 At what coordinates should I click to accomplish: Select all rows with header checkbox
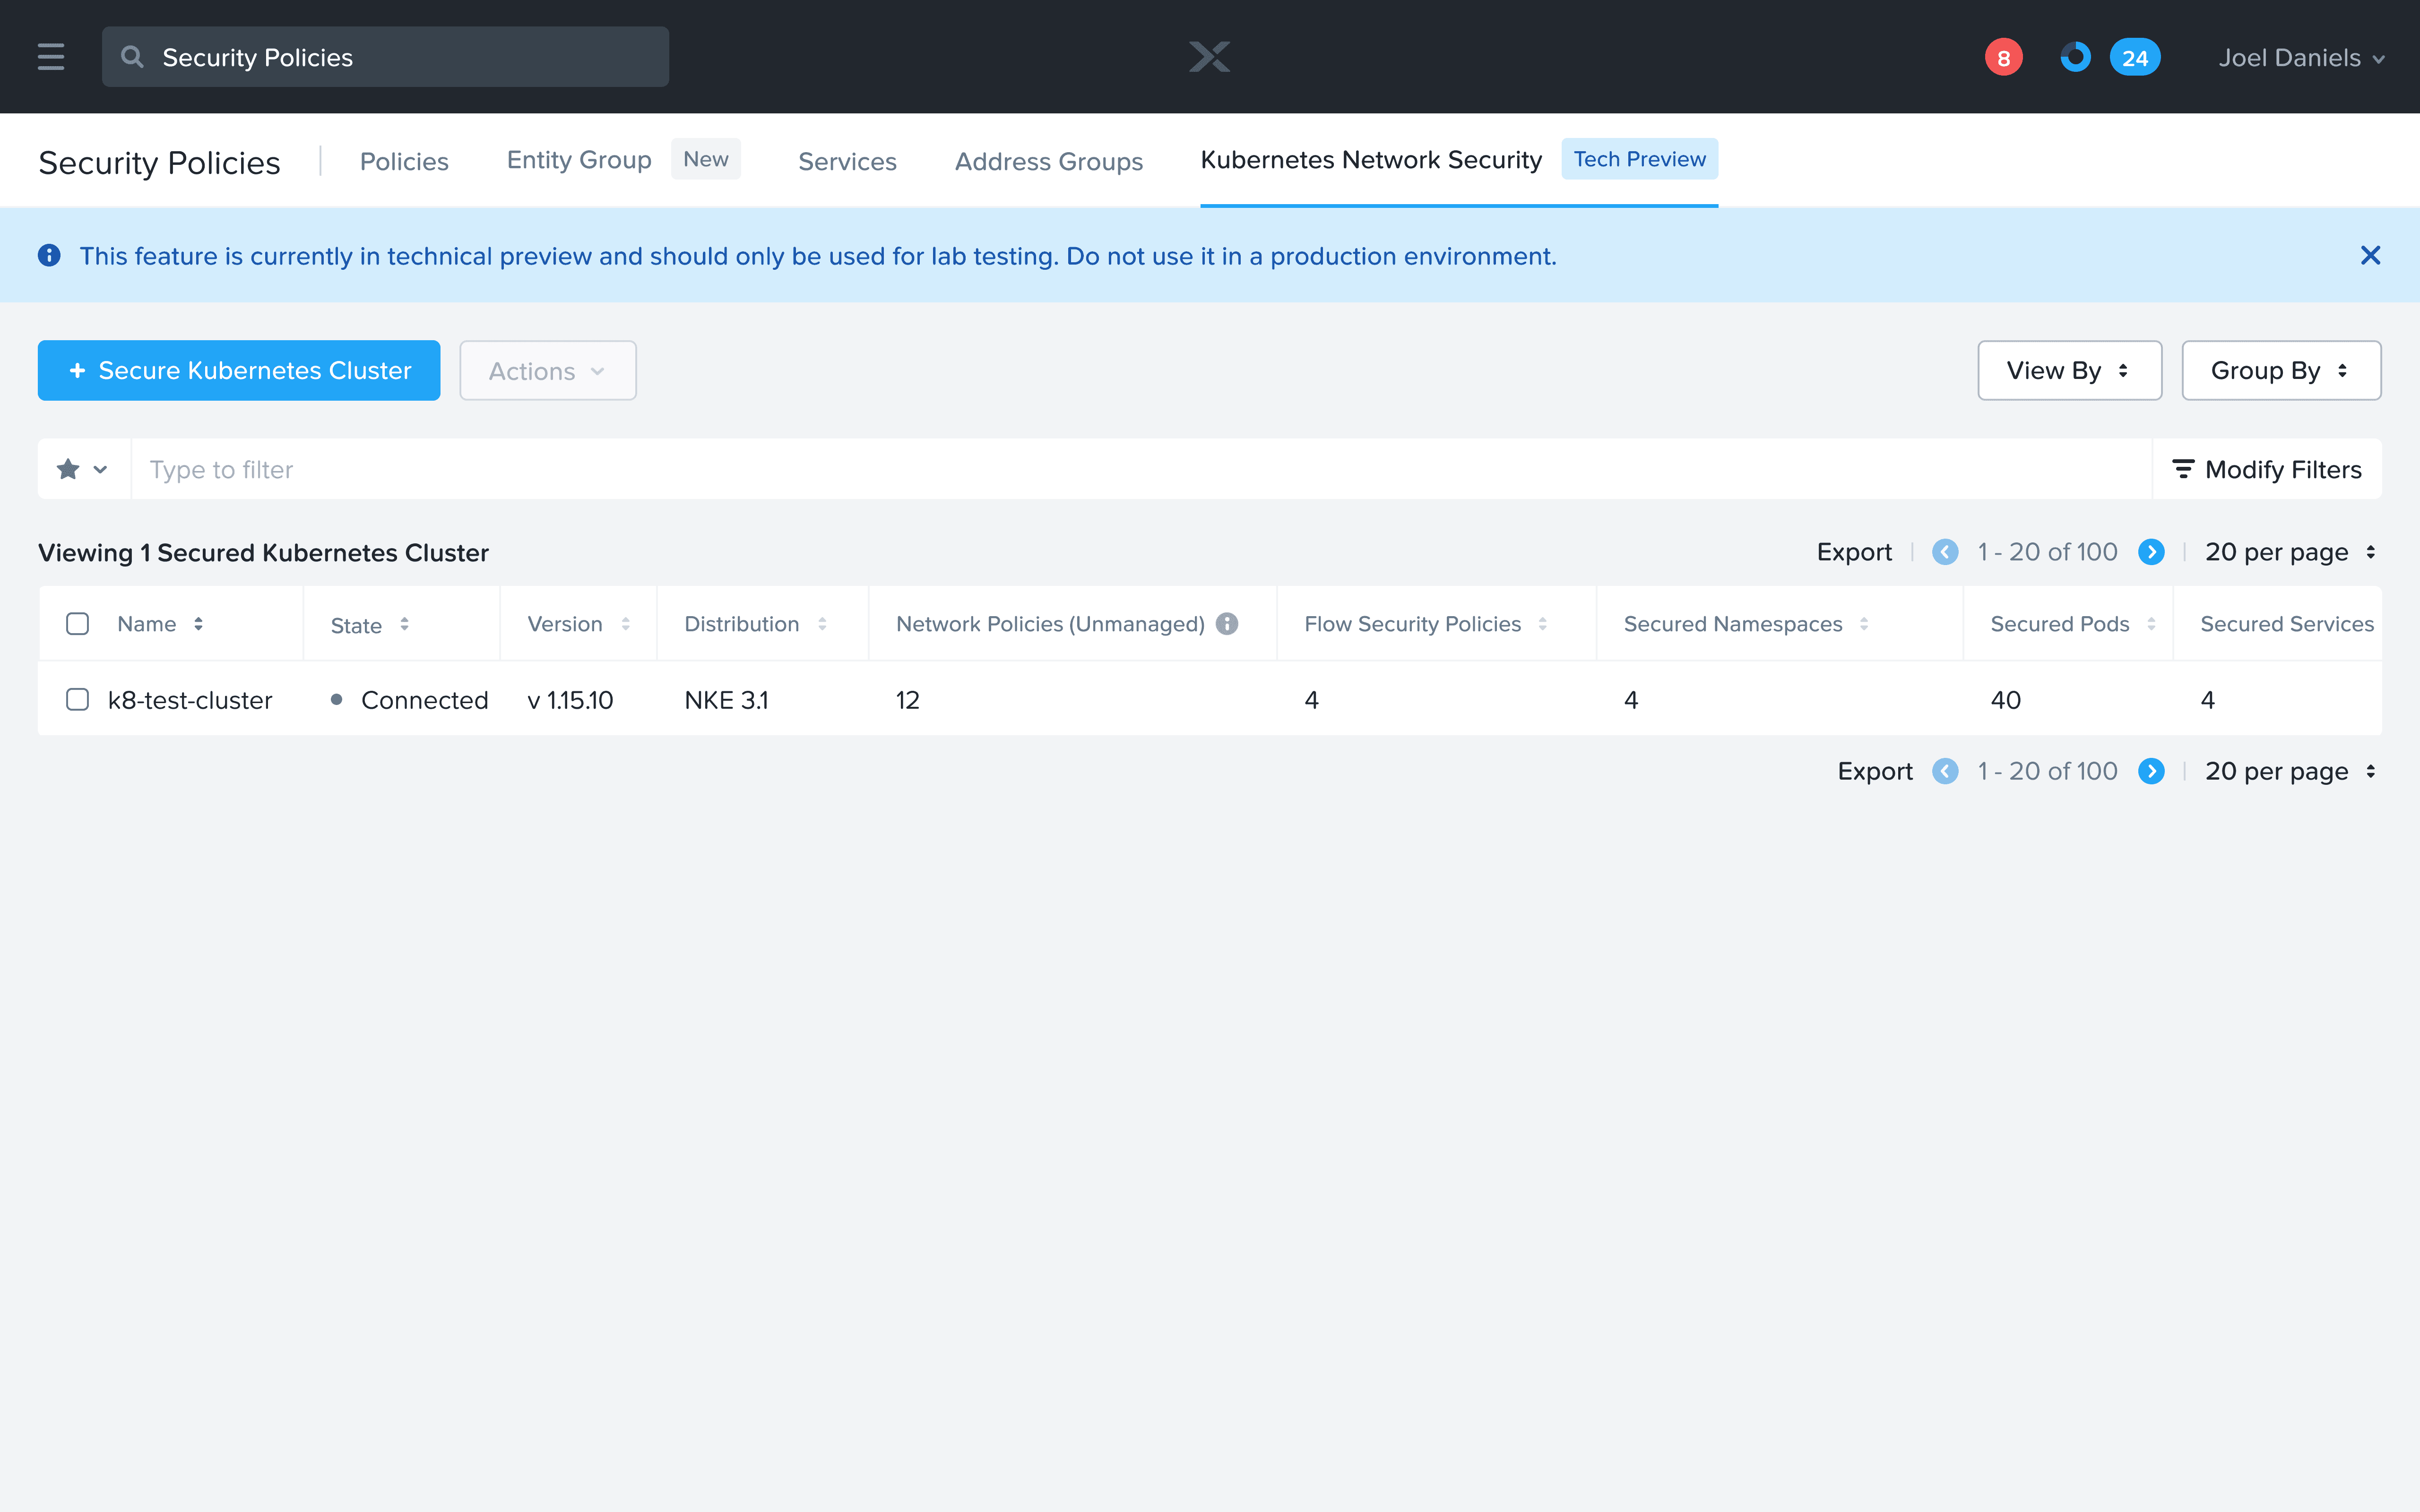coord(77,624)
